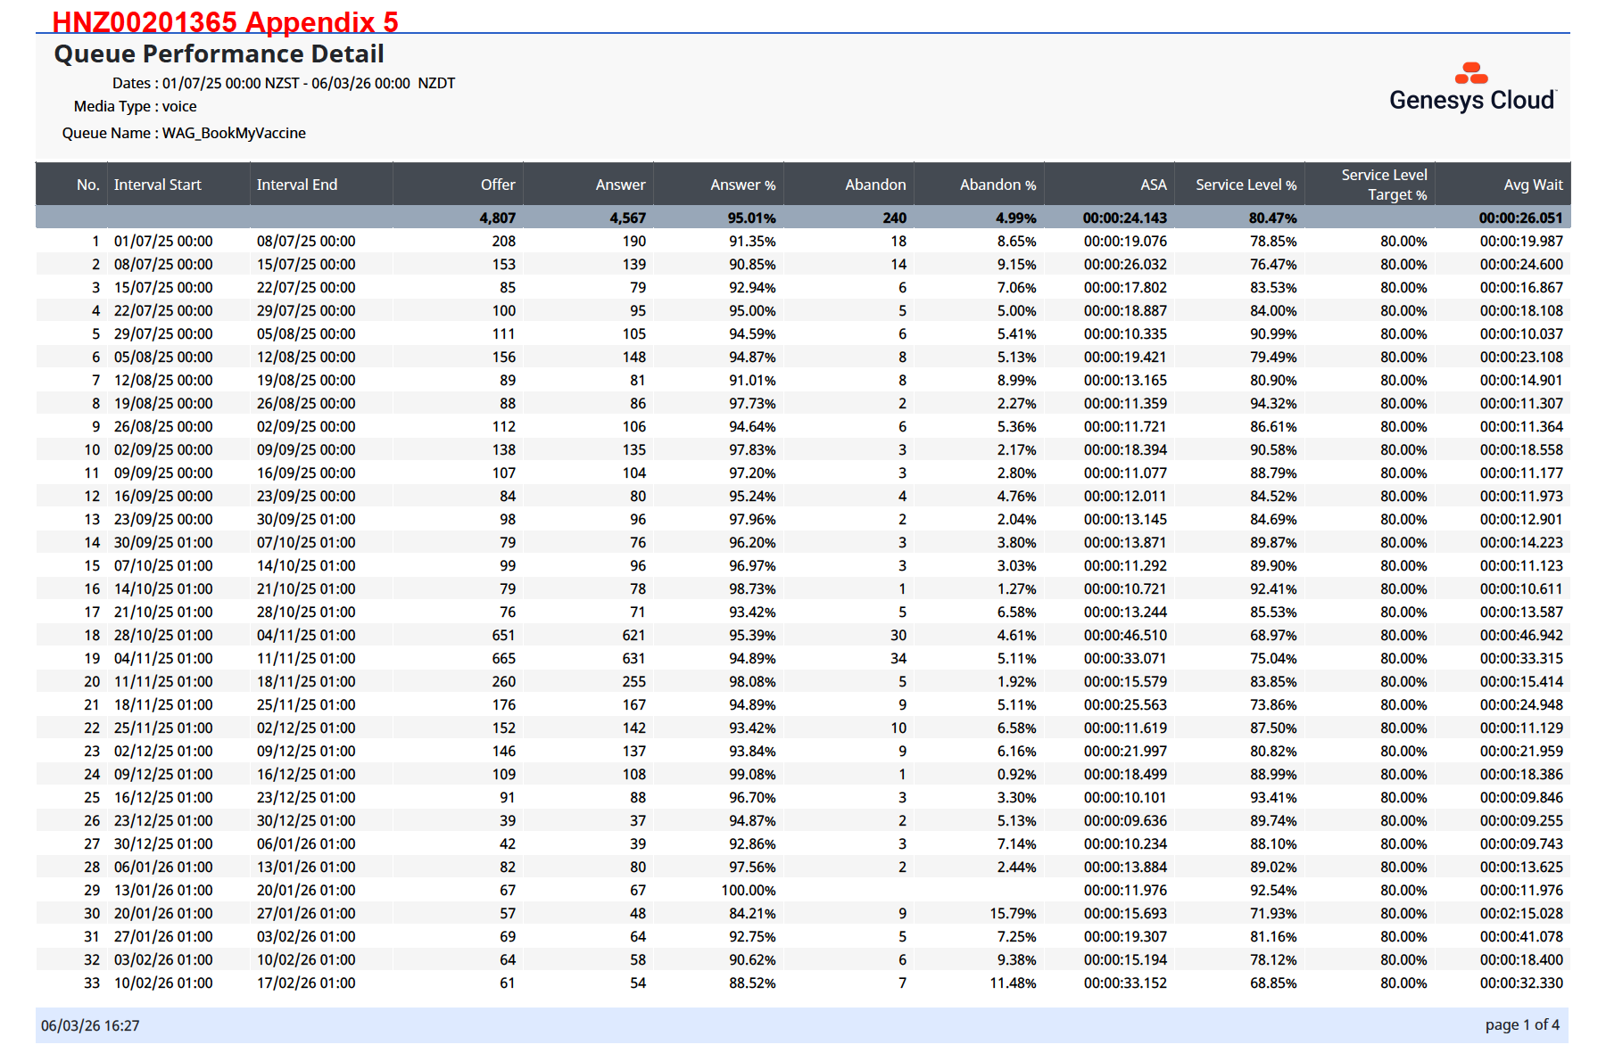
Task: Click the total Offer value 4,807
Action: [497, 218]
